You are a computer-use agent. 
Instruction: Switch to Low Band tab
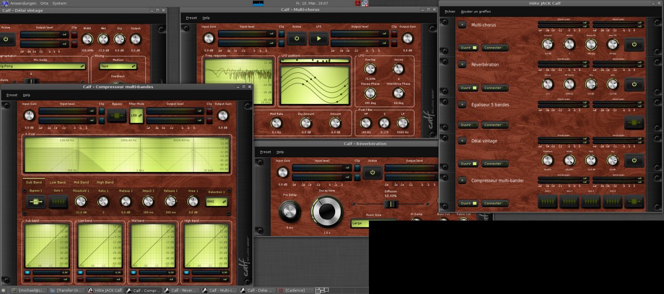pos(58,182)
